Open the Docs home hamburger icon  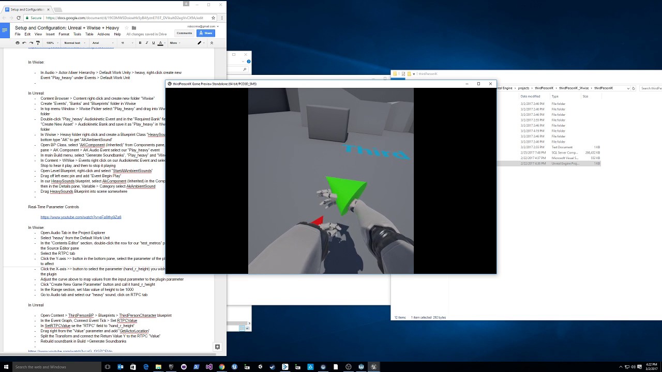click(5, 30)
